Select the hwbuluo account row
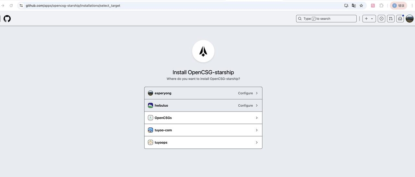Image resolution: width=415 pixels, height=177 pixels. (161, 106)
